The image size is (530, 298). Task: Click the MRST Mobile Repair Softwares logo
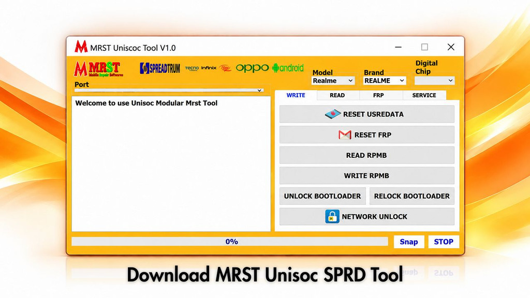pos(99,69)
